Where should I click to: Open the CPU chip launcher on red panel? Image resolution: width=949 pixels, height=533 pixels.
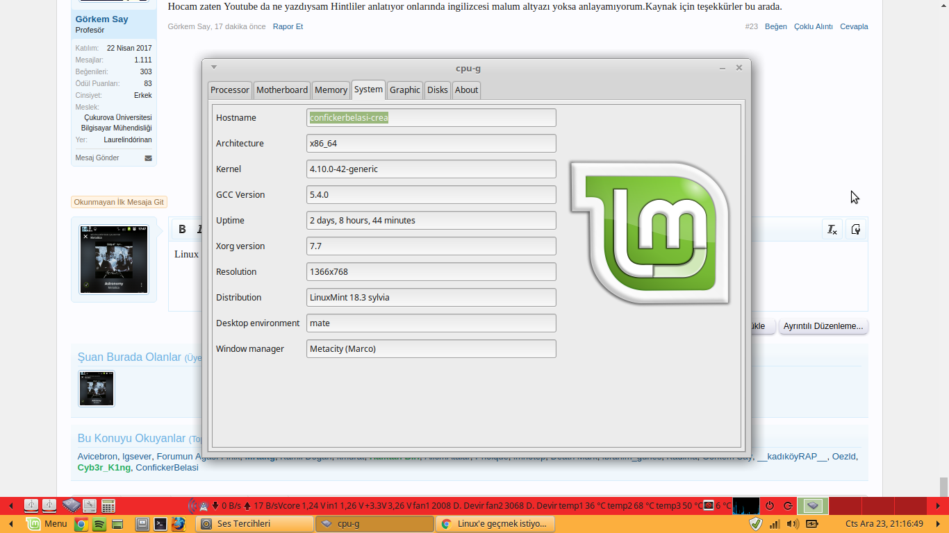click(x=71, y=505)
